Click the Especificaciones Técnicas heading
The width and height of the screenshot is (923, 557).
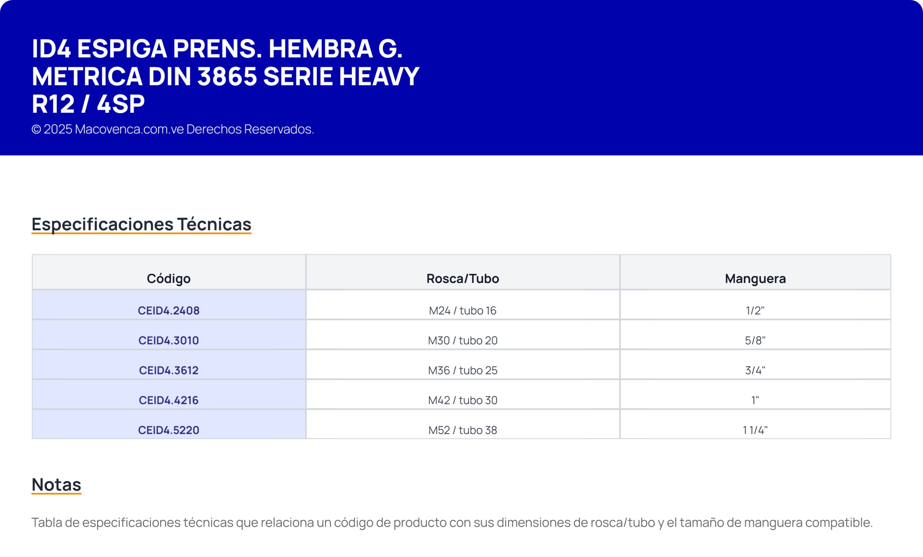[141, 224]
